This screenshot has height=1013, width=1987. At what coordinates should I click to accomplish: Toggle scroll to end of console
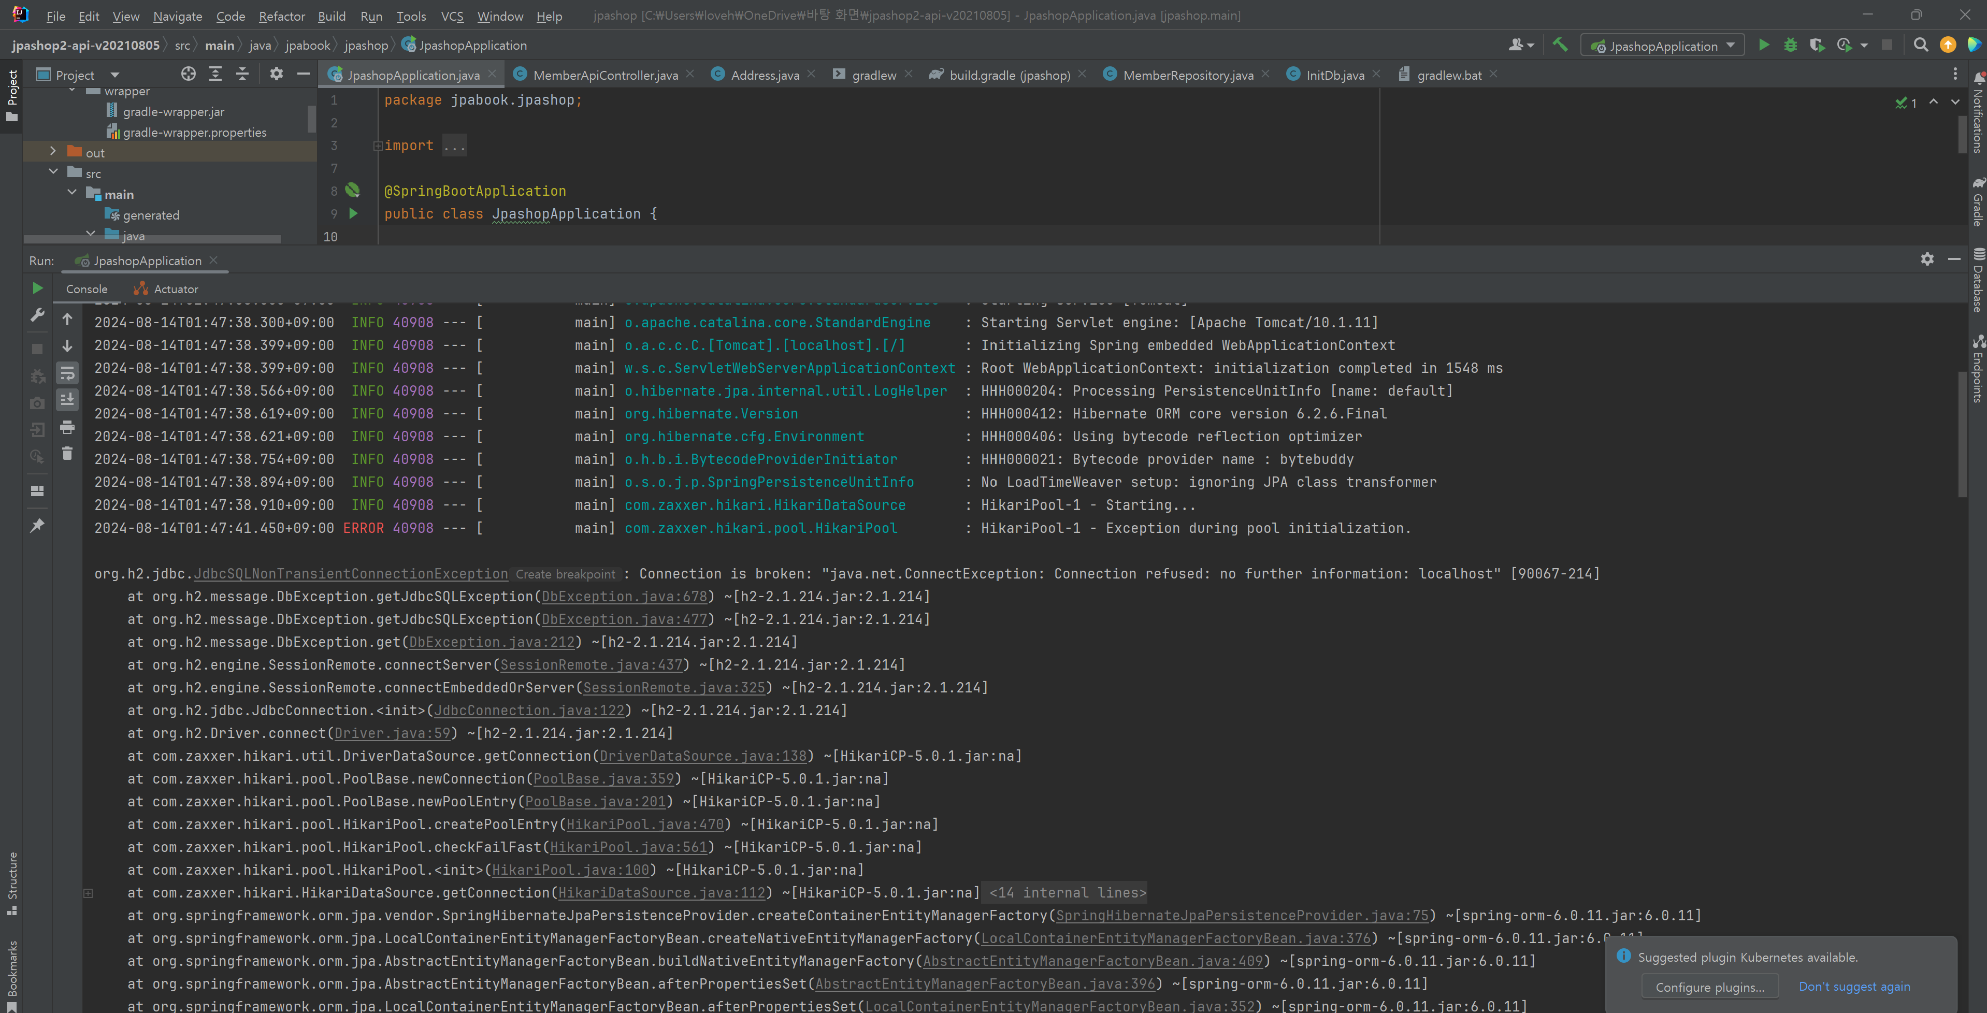pos(67,399)
